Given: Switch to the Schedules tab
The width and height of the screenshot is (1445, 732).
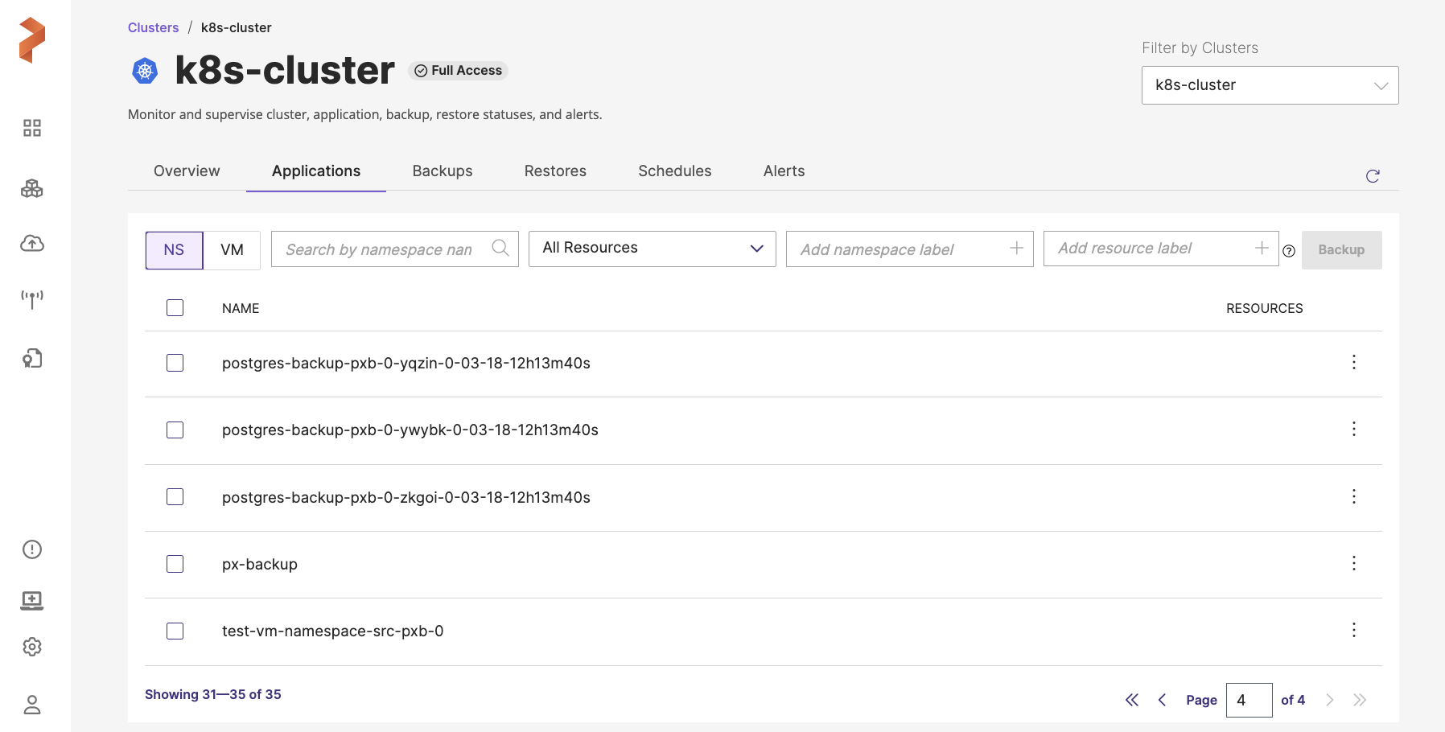Looking at the screenshot, I should click(674, 171).
